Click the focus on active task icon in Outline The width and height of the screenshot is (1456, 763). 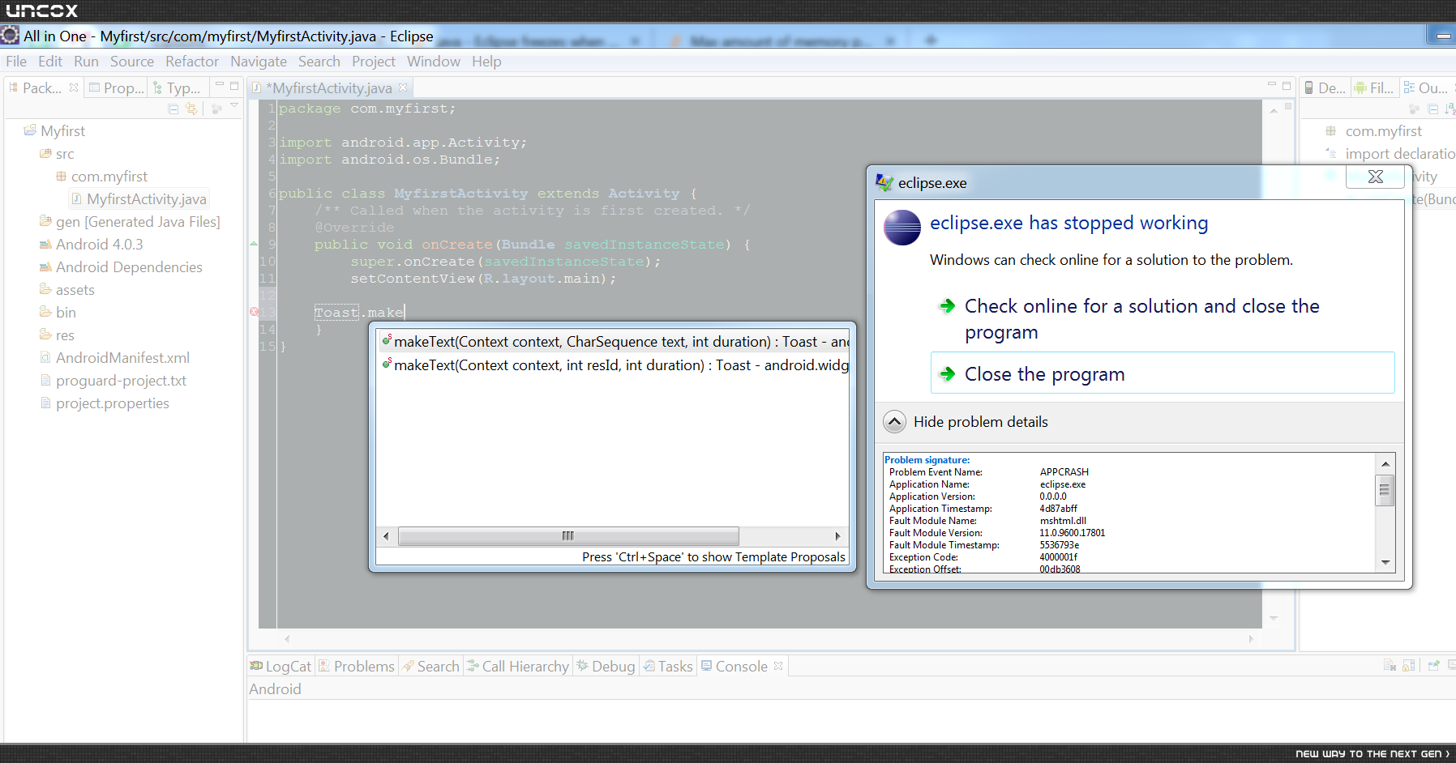coord(1415,109)
